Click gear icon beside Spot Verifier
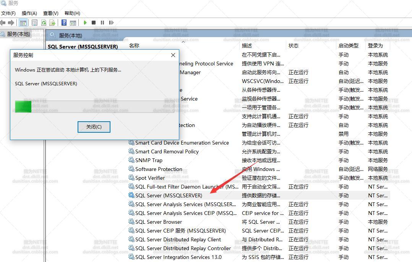The height and width of the screenshot is (262, 412). click(131, 177)
